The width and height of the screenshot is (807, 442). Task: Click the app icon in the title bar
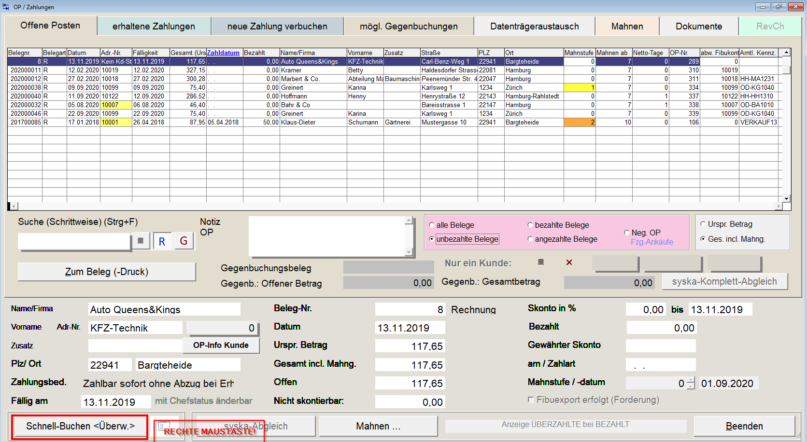click(x=6, y=7)
